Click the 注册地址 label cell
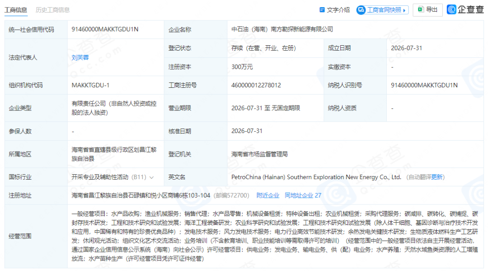The height and width of the screenshot is (271, 488). point(36,195)
